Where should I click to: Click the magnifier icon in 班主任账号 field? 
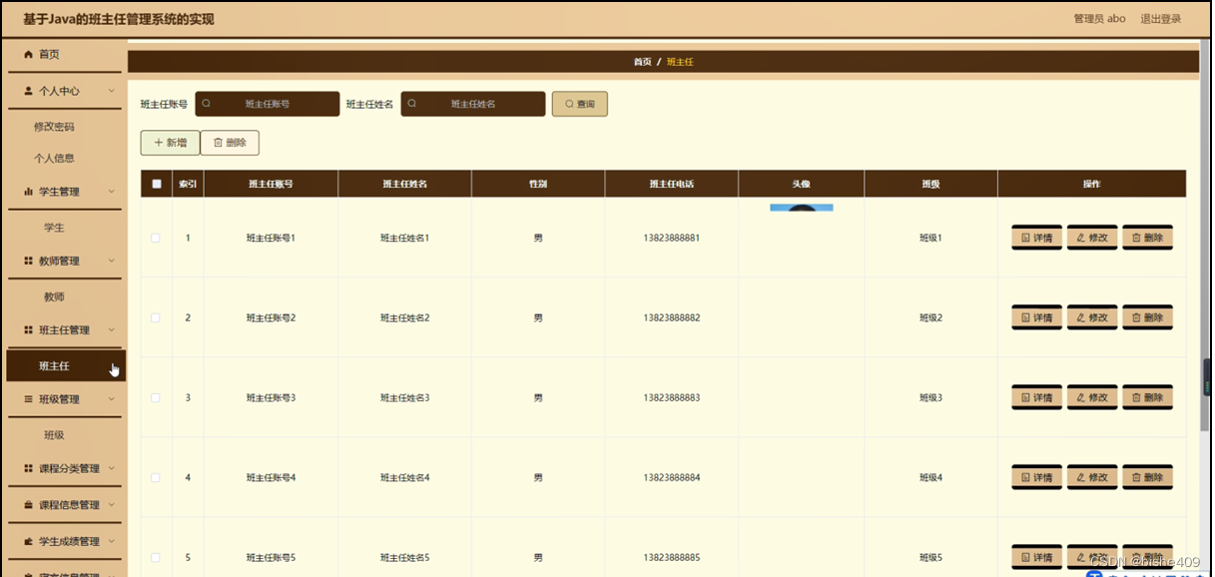[207, 104]
